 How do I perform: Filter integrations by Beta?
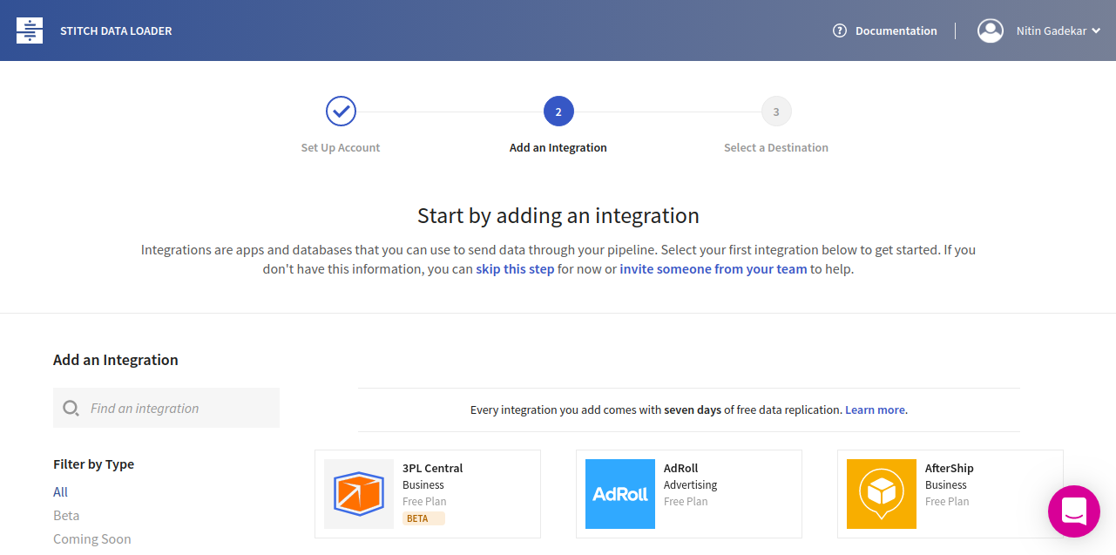point(66,516)
